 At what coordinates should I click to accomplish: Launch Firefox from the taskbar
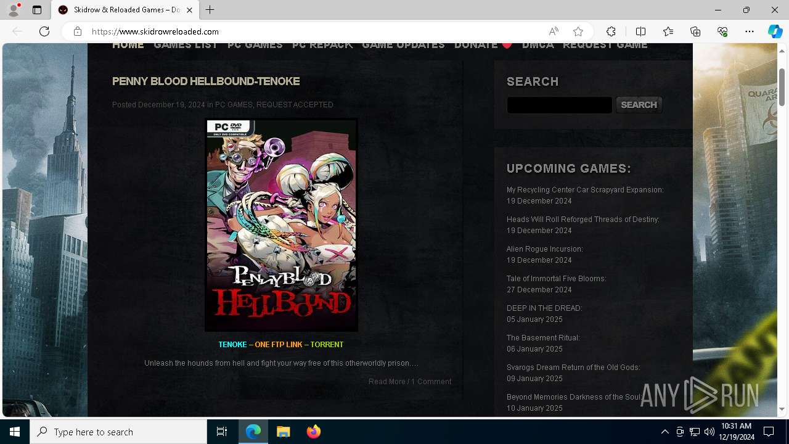[314, 432]
